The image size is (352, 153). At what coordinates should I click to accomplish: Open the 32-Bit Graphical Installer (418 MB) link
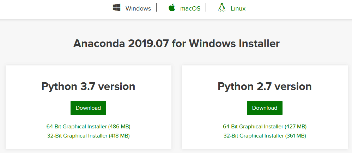click(88, 135)
